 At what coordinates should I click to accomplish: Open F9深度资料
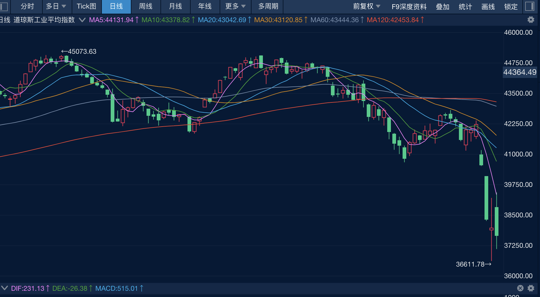[409, 7]
